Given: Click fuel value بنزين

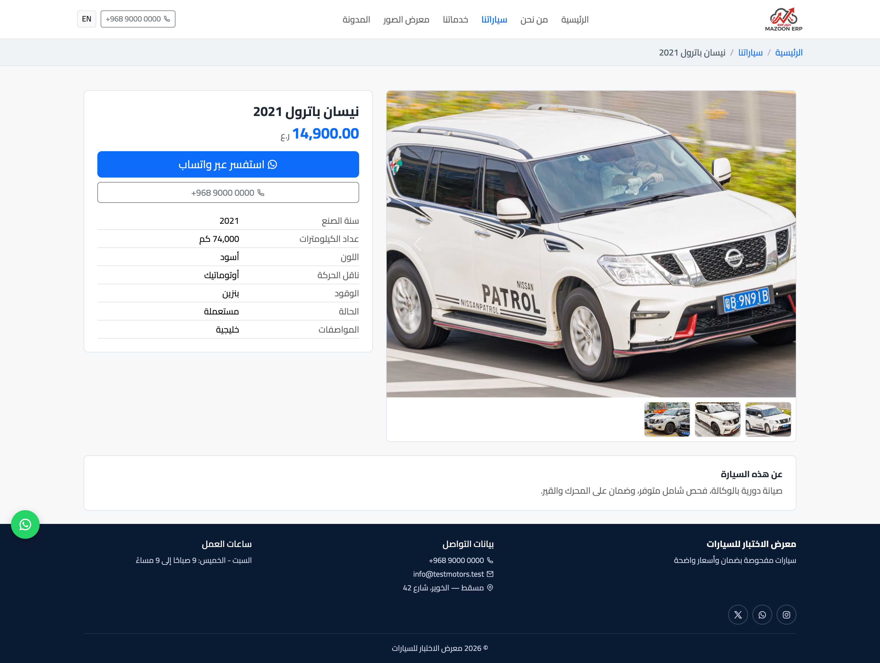Looking at the screenshot, I should pyautogui.click(x=231, y=294).
